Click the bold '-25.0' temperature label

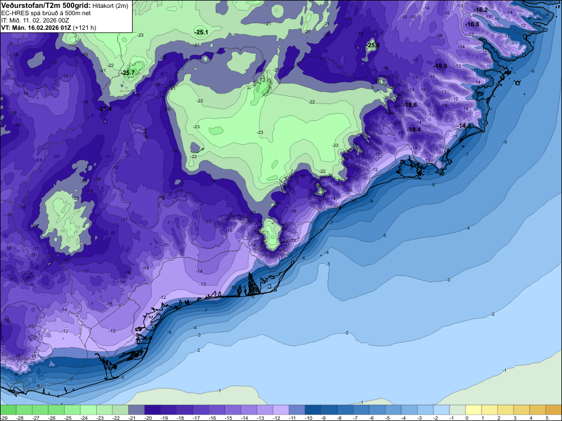(373, 45)
